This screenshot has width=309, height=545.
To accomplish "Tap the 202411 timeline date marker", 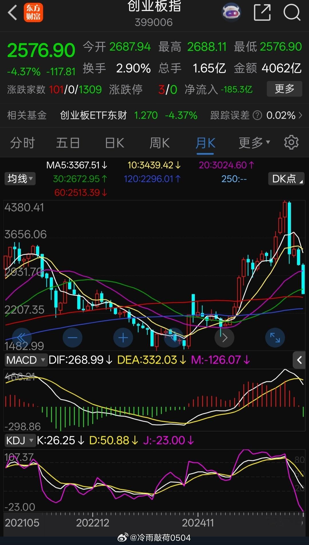I will coord(198,523).
